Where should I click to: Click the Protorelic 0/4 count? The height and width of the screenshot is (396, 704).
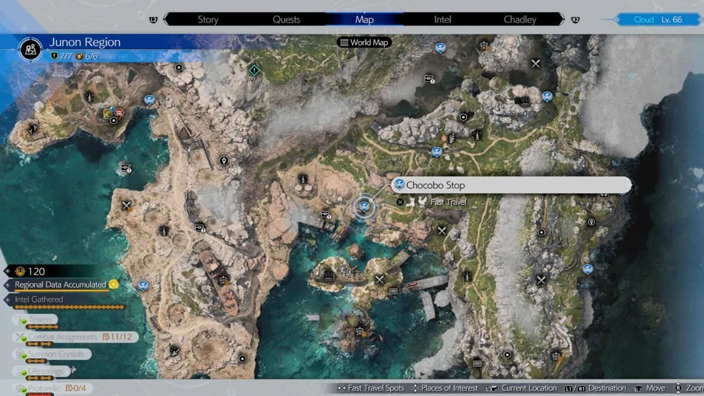tap(77, 388)
